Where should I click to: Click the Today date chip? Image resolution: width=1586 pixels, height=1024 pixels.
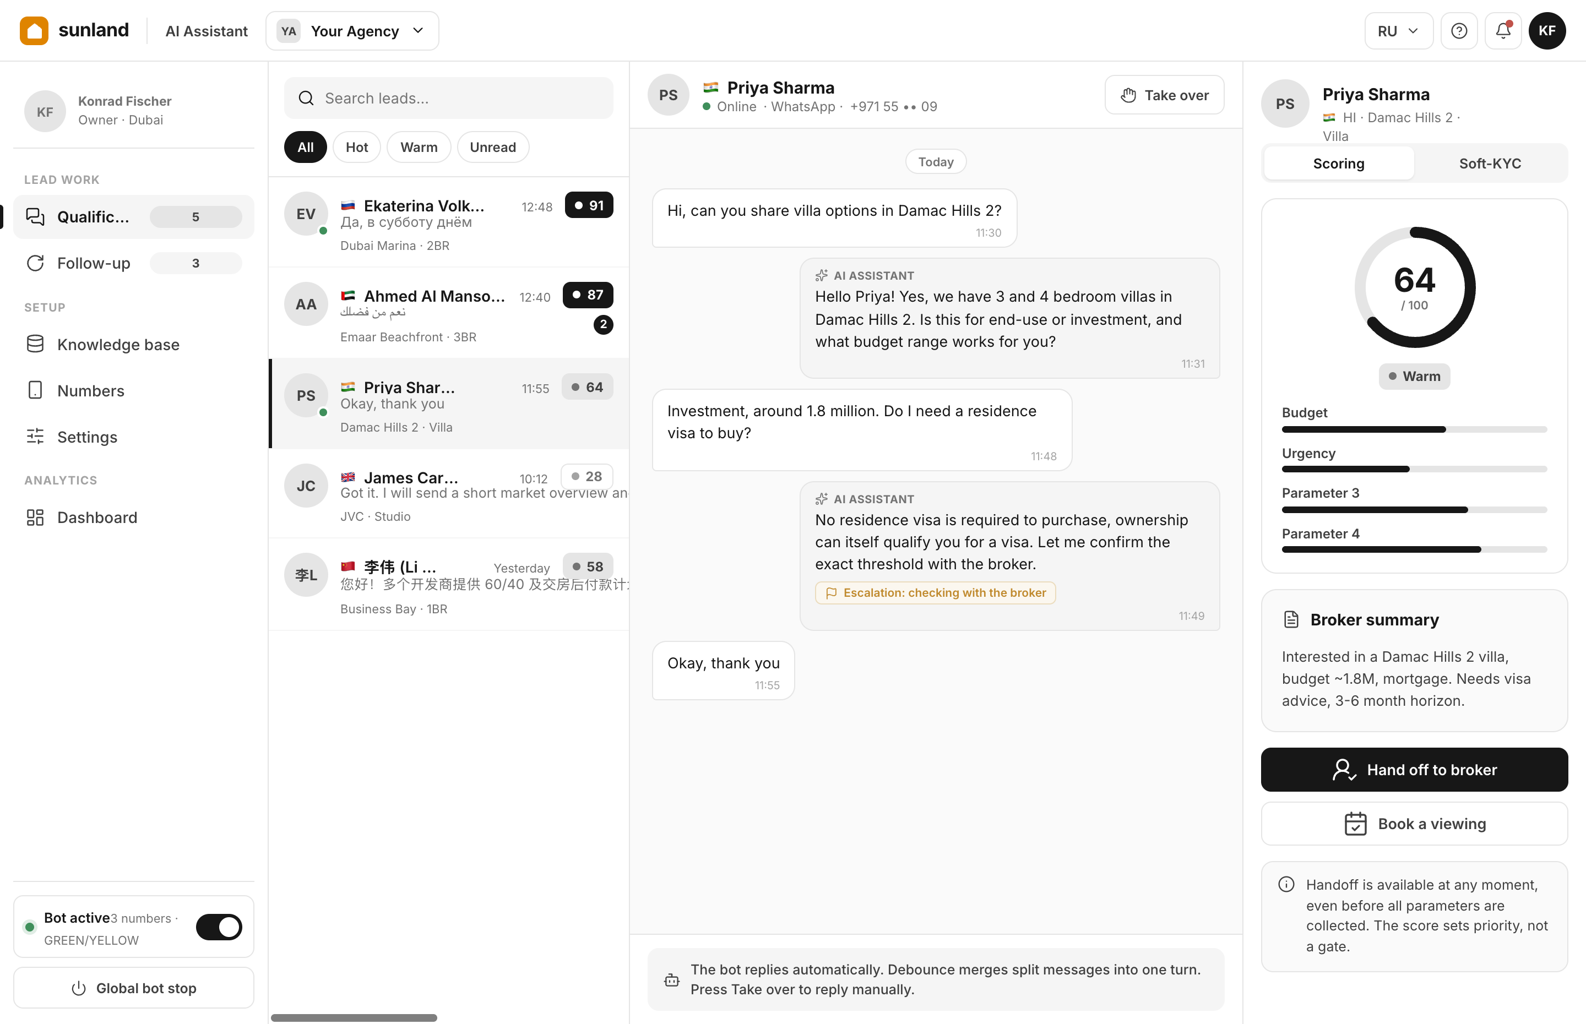click(x=935, y=161)
